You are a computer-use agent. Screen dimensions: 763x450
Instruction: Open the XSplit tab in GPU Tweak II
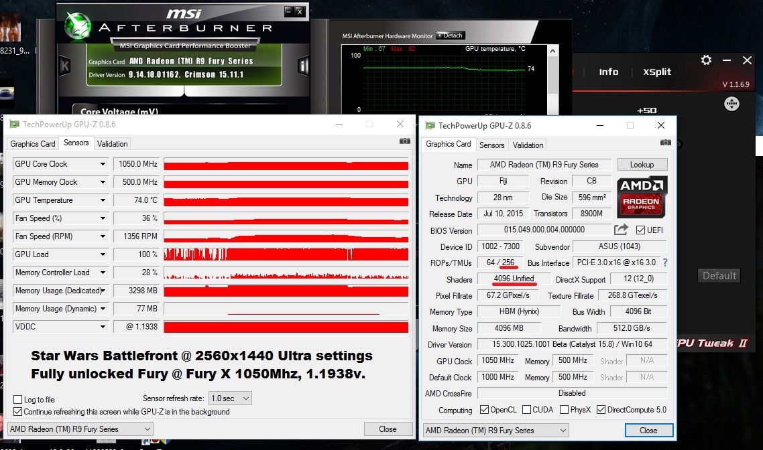coord(657,72)
